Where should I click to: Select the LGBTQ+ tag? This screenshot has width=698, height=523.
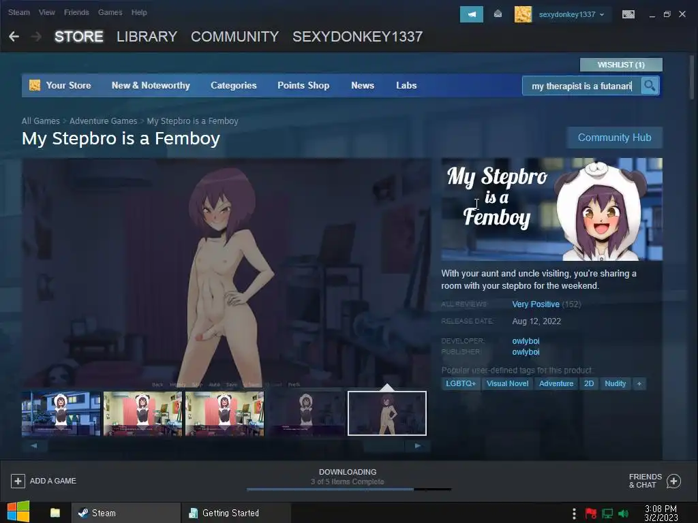tap(461, 383)
